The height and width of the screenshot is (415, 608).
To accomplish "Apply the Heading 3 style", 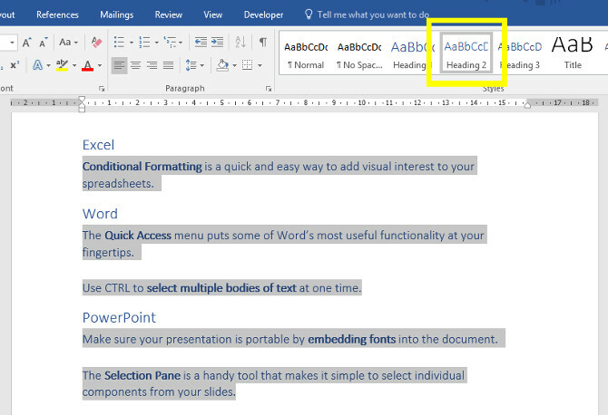I will click(520, 55).
